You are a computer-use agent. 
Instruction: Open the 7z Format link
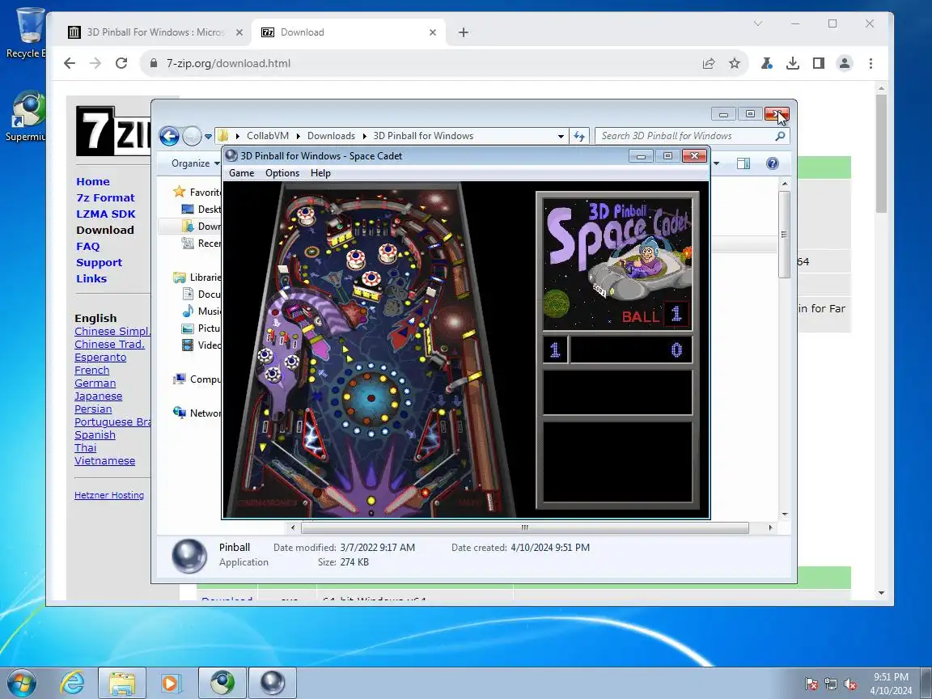[105, 197]
